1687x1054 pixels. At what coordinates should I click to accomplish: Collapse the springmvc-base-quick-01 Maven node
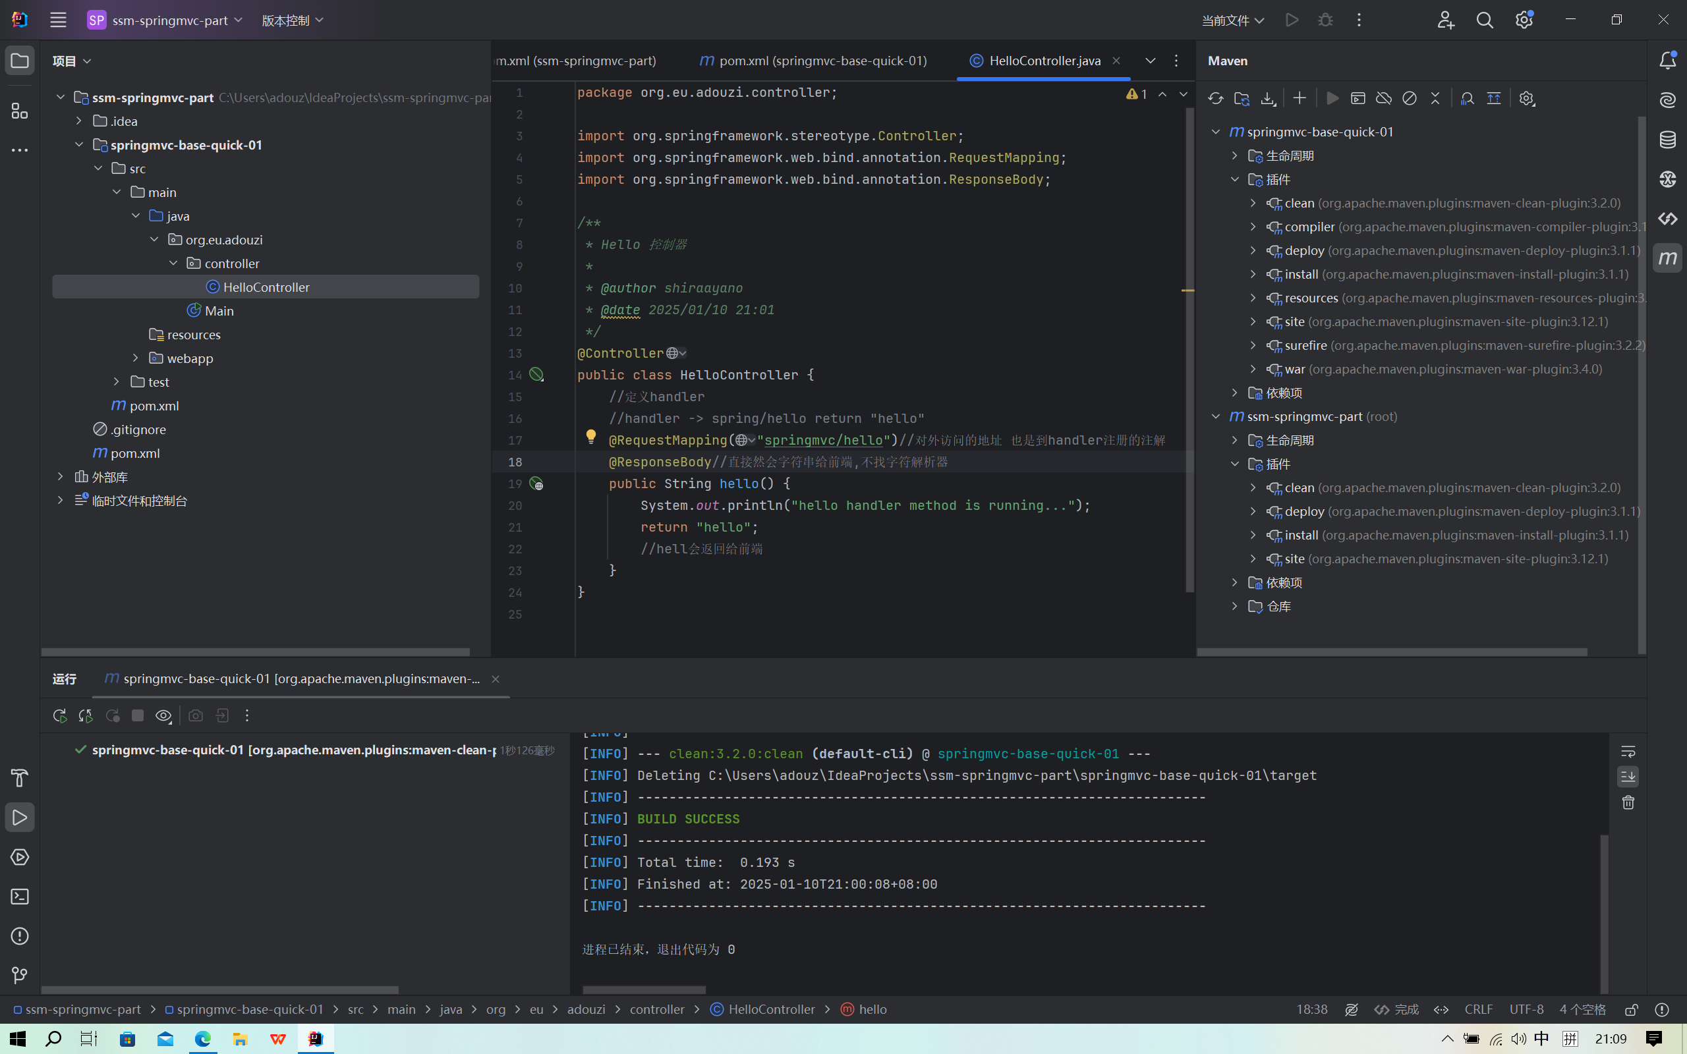pyautogui.click(x=1216, y=132)
